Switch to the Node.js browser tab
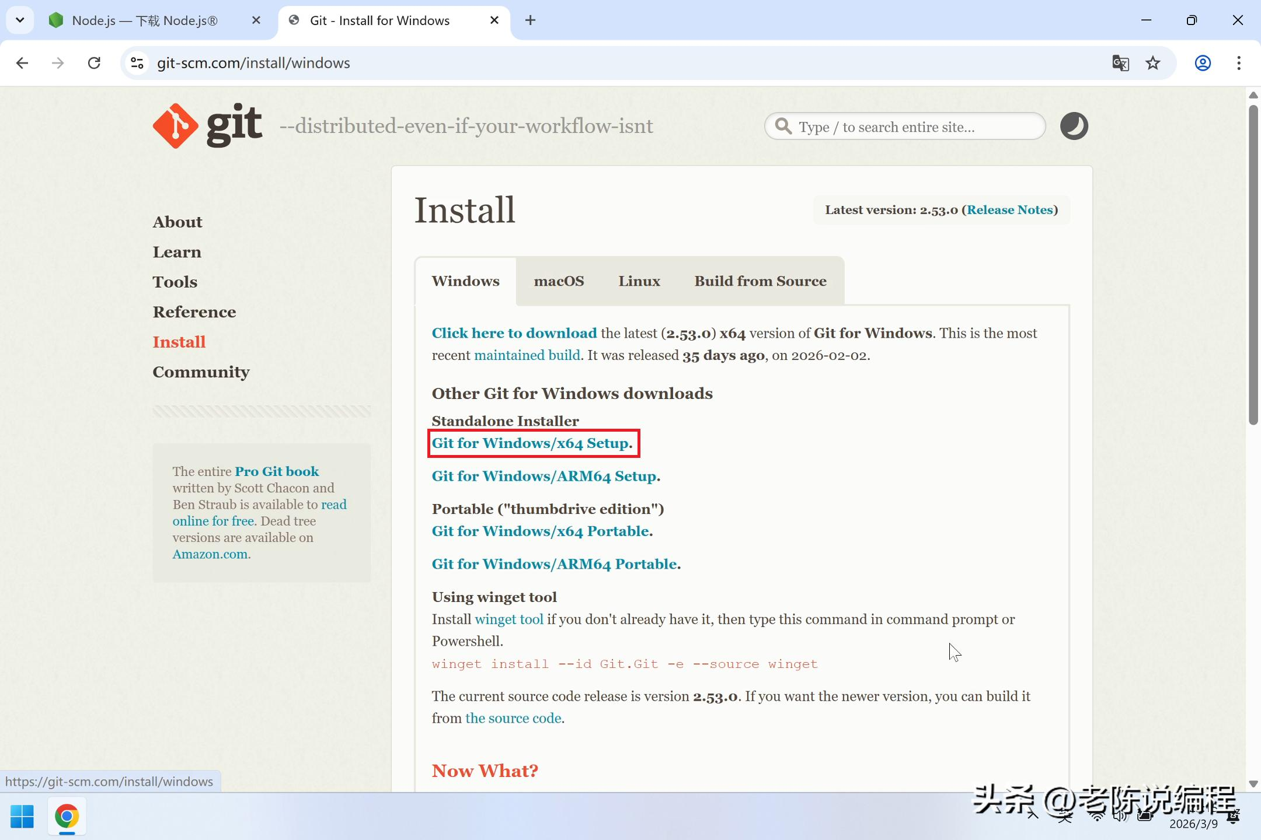 coord(145,20)
